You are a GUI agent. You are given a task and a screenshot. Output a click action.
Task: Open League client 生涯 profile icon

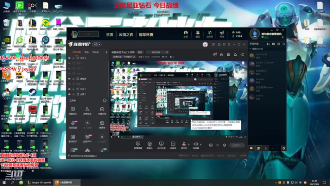186,34
